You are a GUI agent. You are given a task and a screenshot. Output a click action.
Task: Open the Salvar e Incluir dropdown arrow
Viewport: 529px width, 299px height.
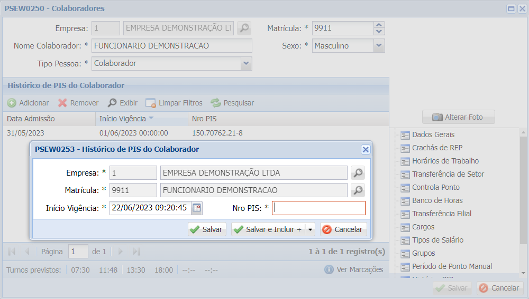pyautogui.click(x=310, y=229)
